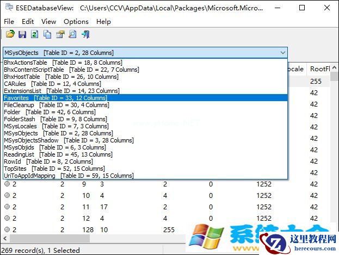Choose RowId table entry
339x255 pixels.
point(145,161)
